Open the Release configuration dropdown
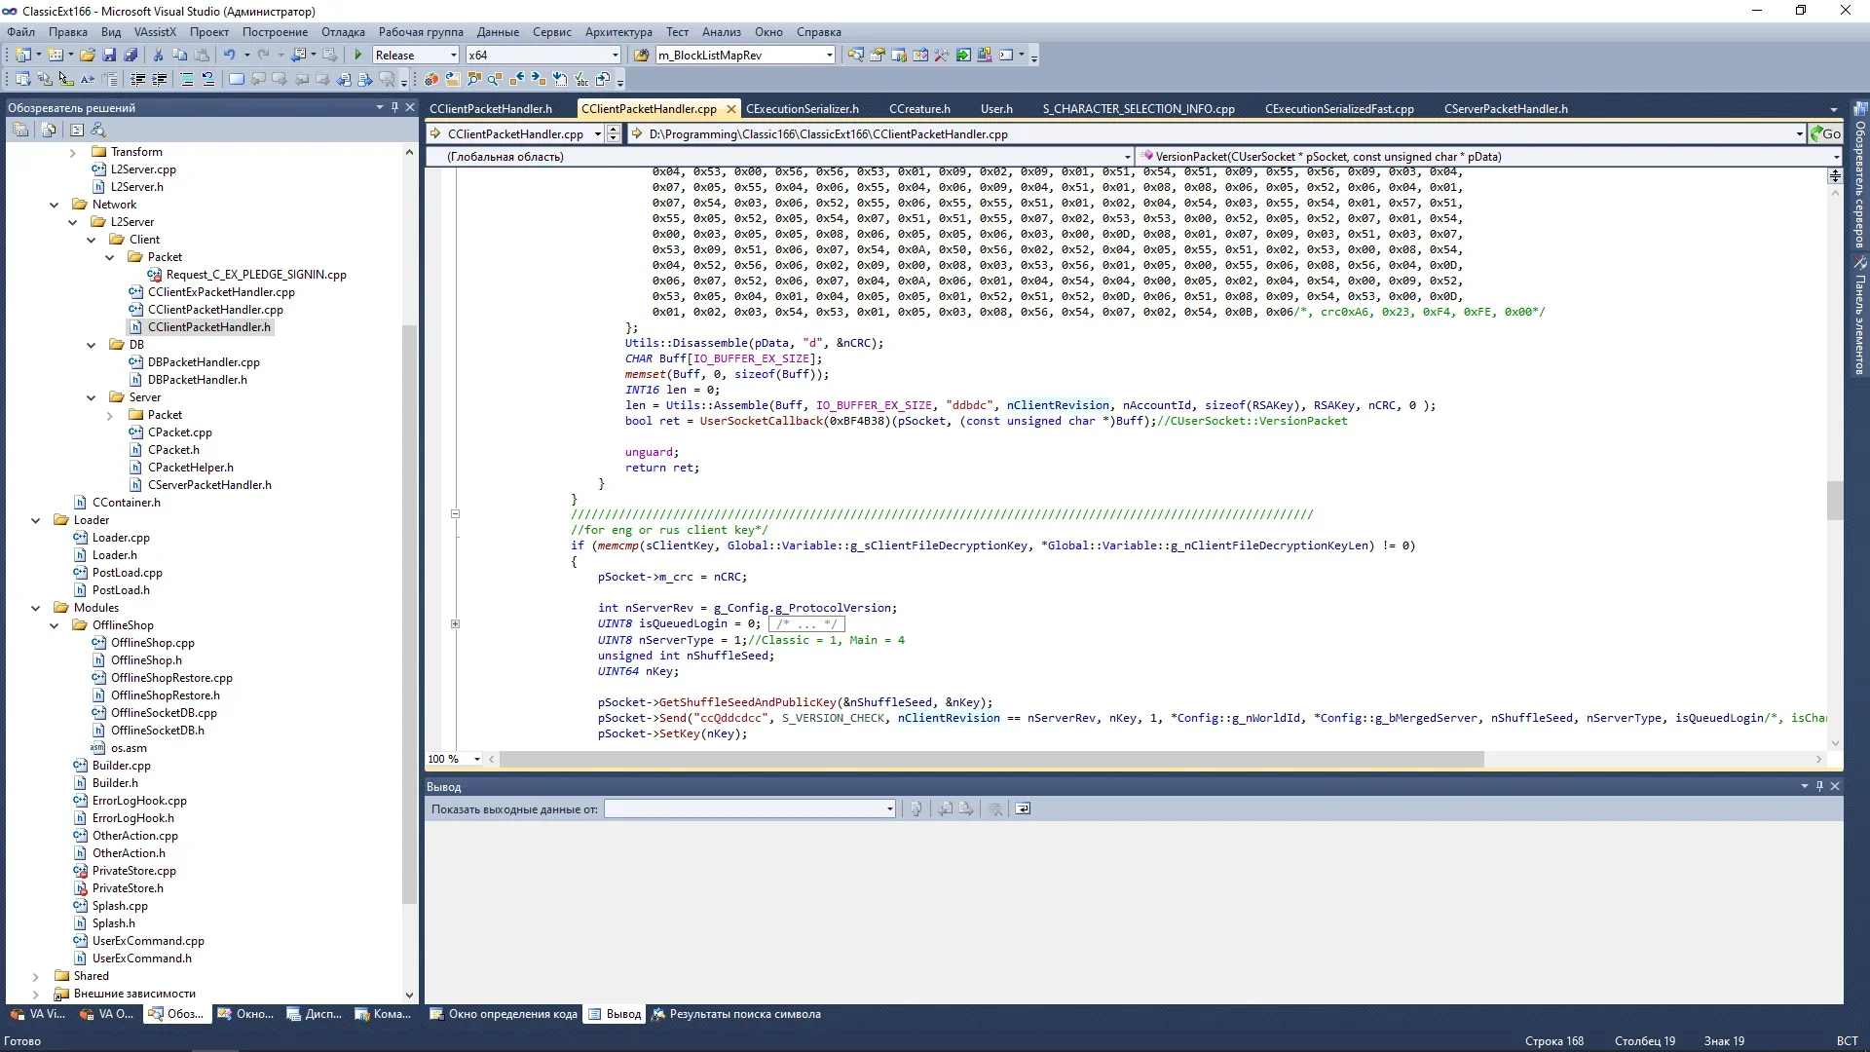1870x1052 pixels. pos(416,56)
